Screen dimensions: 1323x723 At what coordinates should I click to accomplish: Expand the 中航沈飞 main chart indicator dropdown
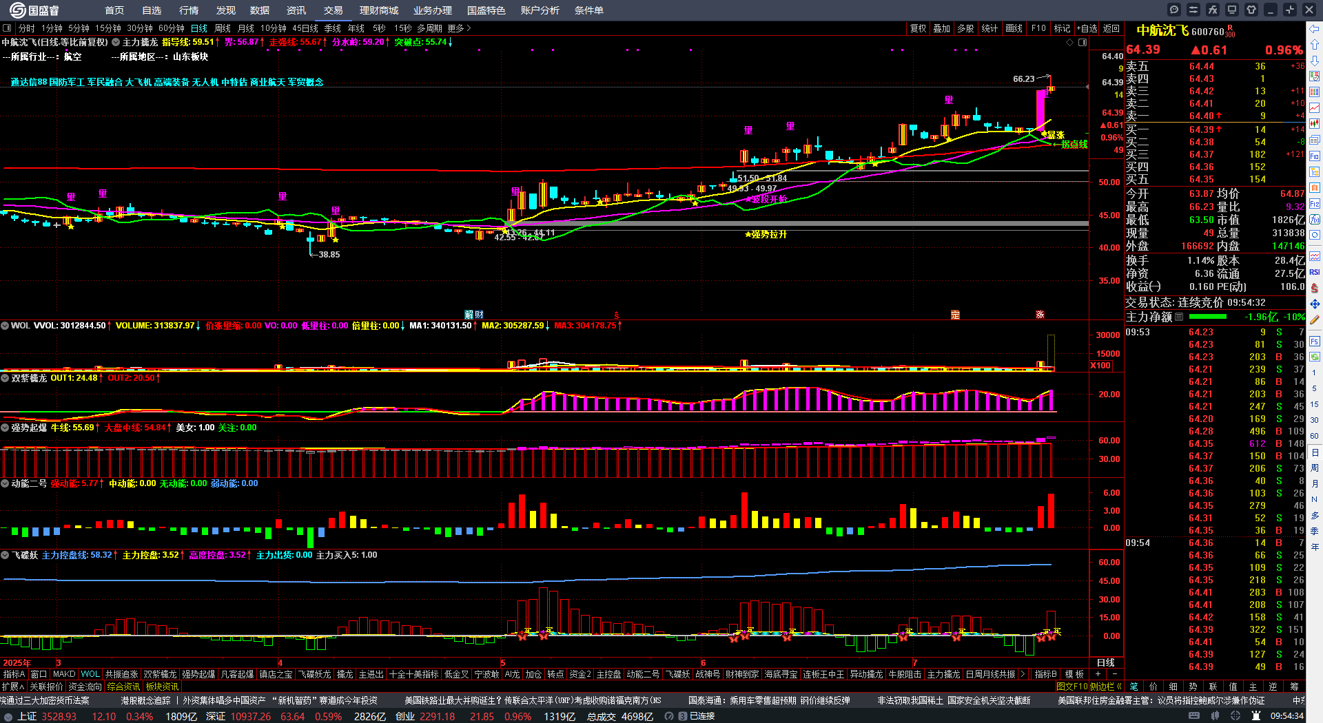116,42
